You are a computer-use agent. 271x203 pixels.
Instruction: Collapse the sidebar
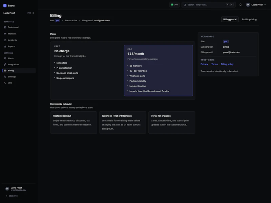click(x=12, y=196)
